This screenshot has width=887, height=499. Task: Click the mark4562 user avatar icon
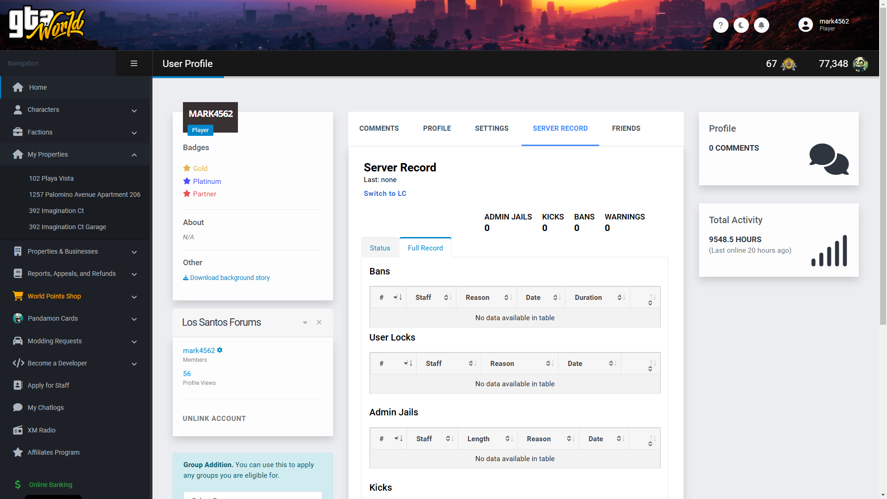click(x=806, y=25)
